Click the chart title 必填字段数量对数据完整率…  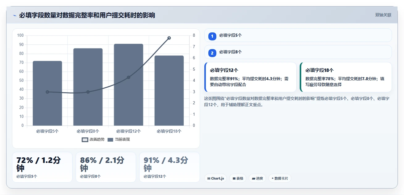point(87,15)
